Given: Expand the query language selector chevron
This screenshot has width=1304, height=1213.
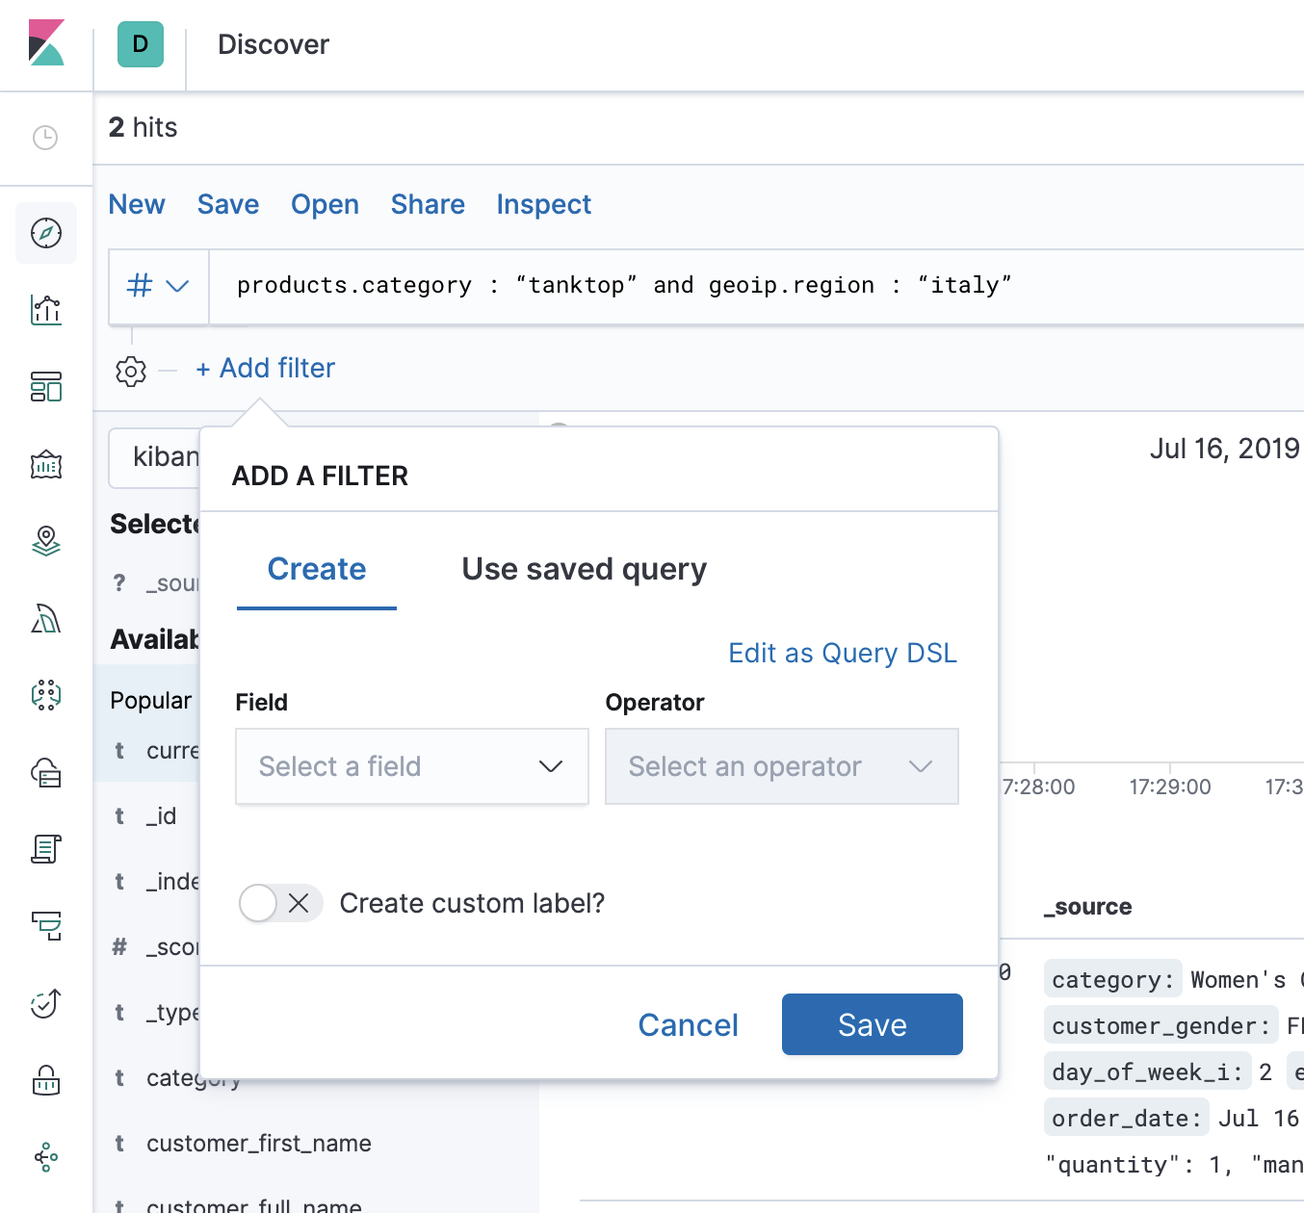Looking at the screenshot, I should pyautogui.click(x=177, y=286).
